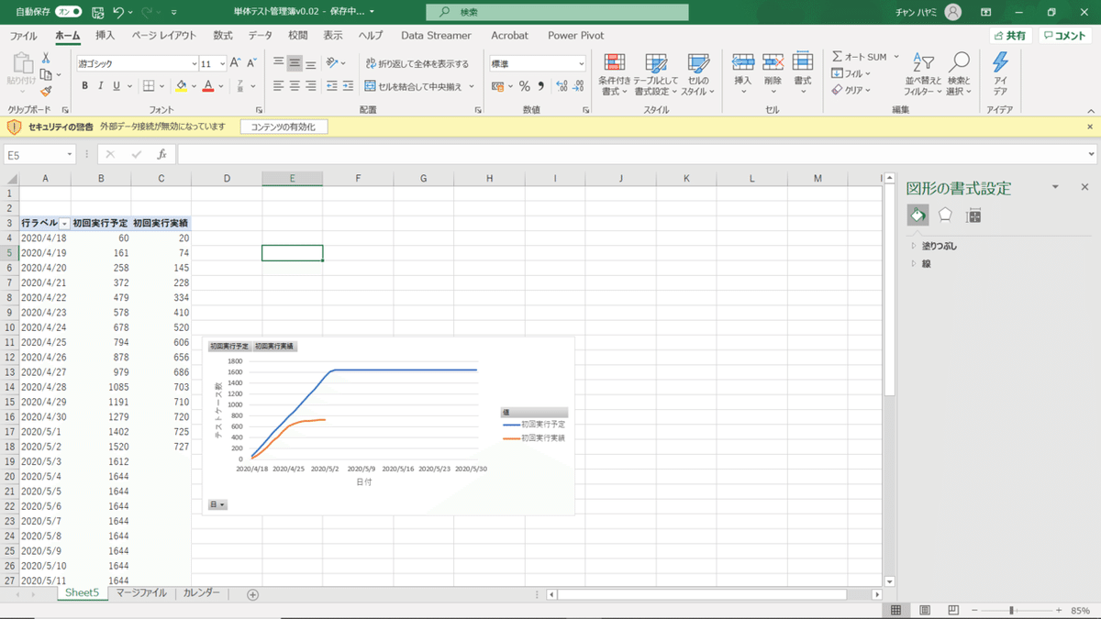
Task: Click the save floppy disk icon
Action: click(96, 12)
